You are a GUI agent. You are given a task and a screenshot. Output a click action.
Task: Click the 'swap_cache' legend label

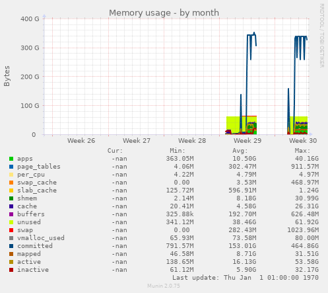[x=37, y=183]
